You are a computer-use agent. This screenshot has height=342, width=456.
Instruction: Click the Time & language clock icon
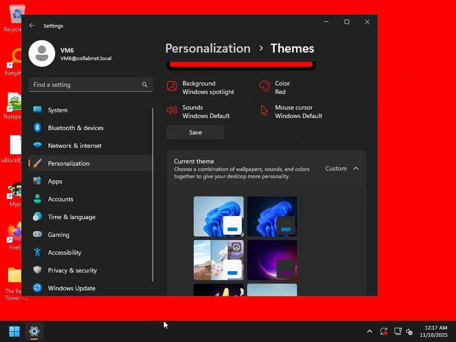tap(37, 217)
